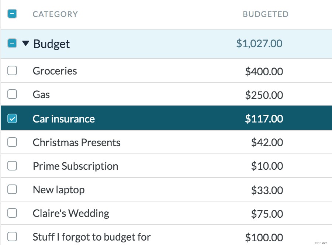Collapse the Budget category group
The height and width of the screenshot is (245, 332).
point(25,43)
